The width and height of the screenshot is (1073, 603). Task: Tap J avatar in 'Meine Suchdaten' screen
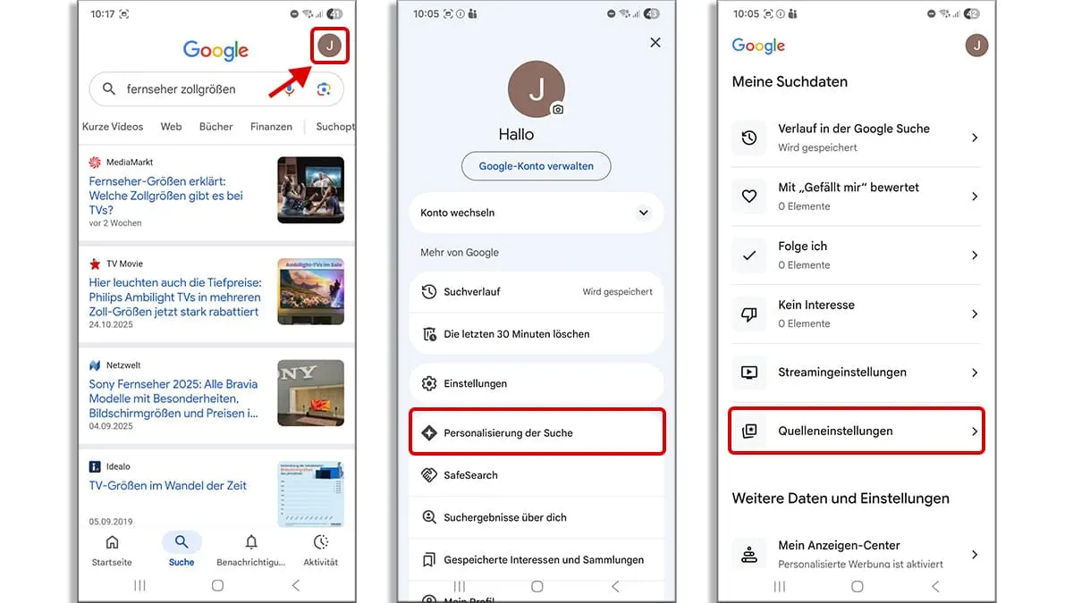click(x=976, y=45)
